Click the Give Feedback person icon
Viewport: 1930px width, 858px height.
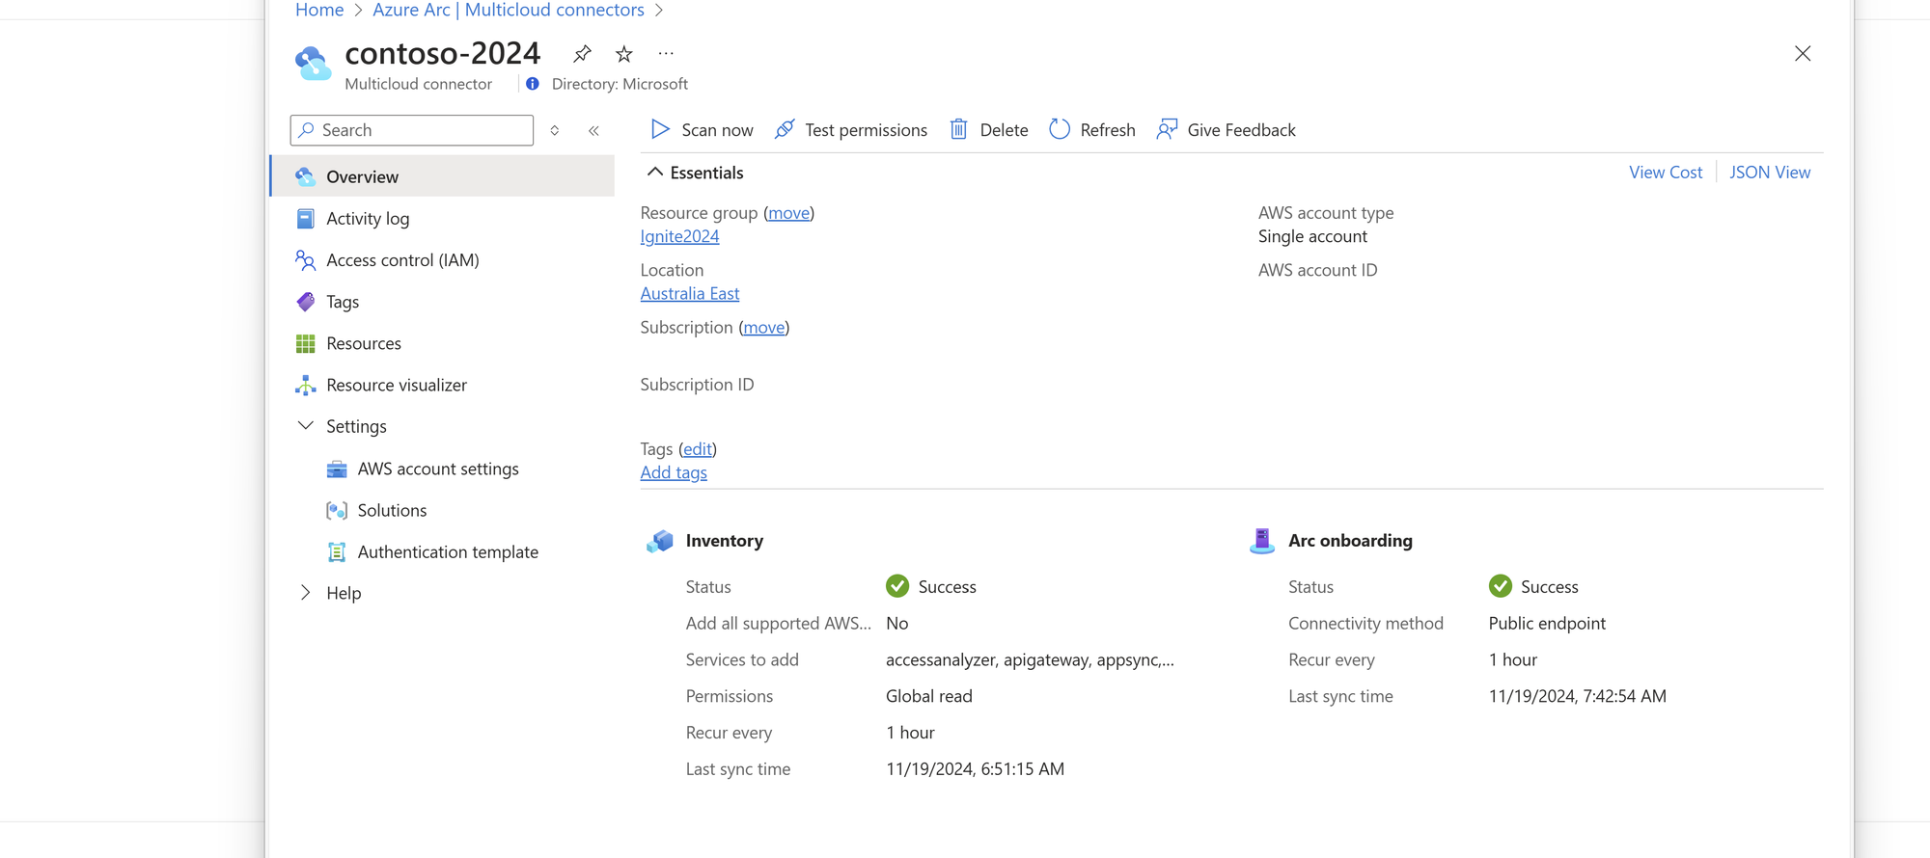click(1167, 129)
